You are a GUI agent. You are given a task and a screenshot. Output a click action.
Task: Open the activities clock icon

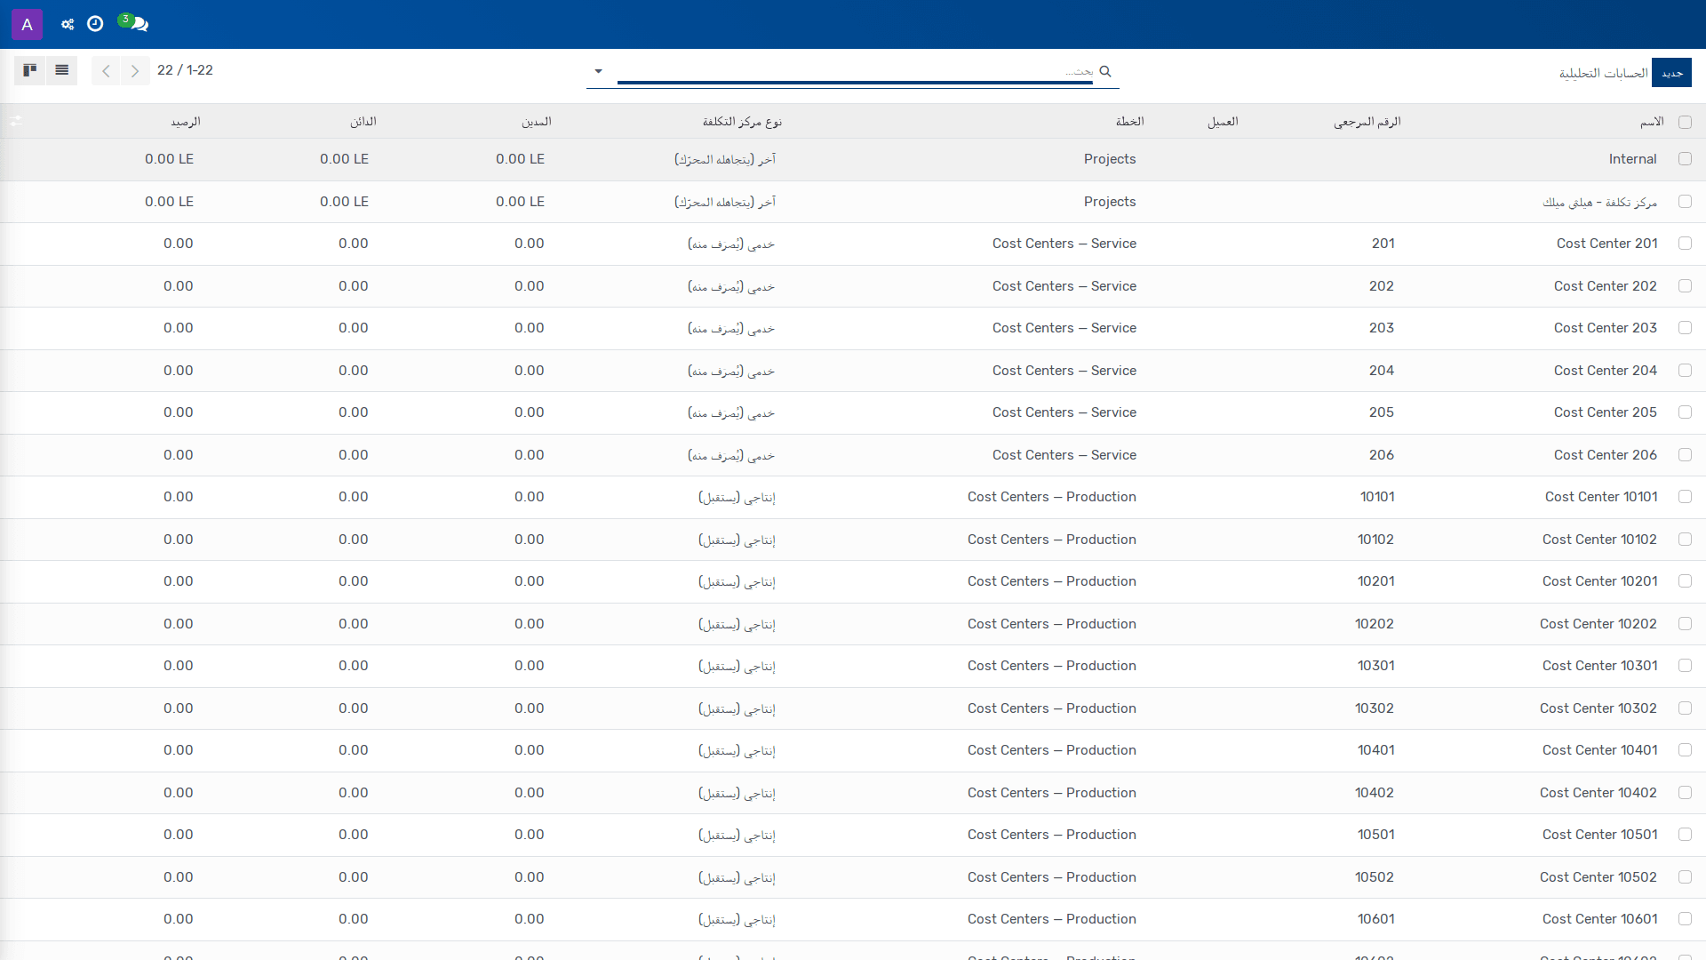[95, 24]
